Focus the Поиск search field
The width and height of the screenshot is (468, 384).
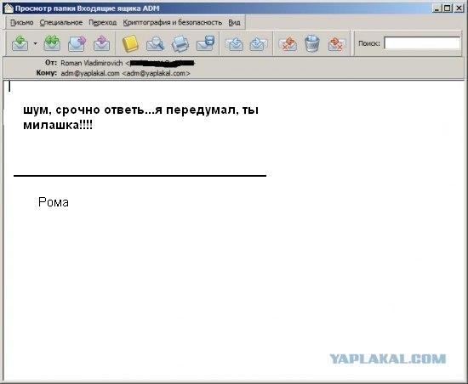click(x=422, y=43)
